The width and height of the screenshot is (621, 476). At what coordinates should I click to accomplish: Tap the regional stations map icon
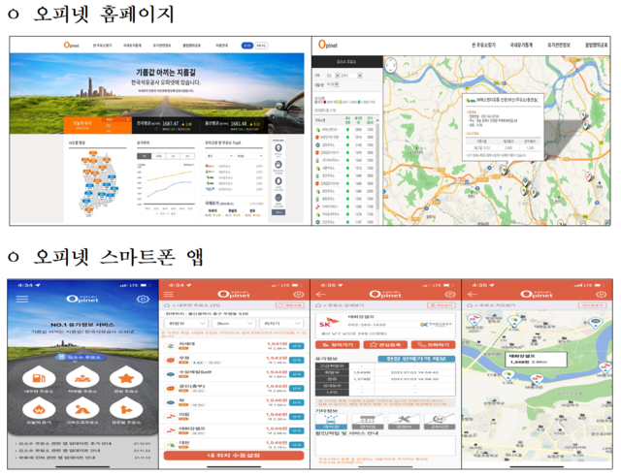[x=82, y=377]
